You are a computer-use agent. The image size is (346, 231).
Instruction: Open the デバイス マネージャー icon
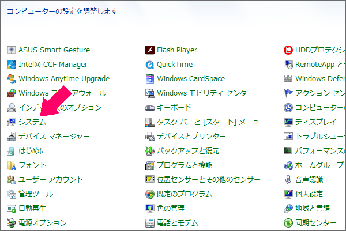coord(12,137)
